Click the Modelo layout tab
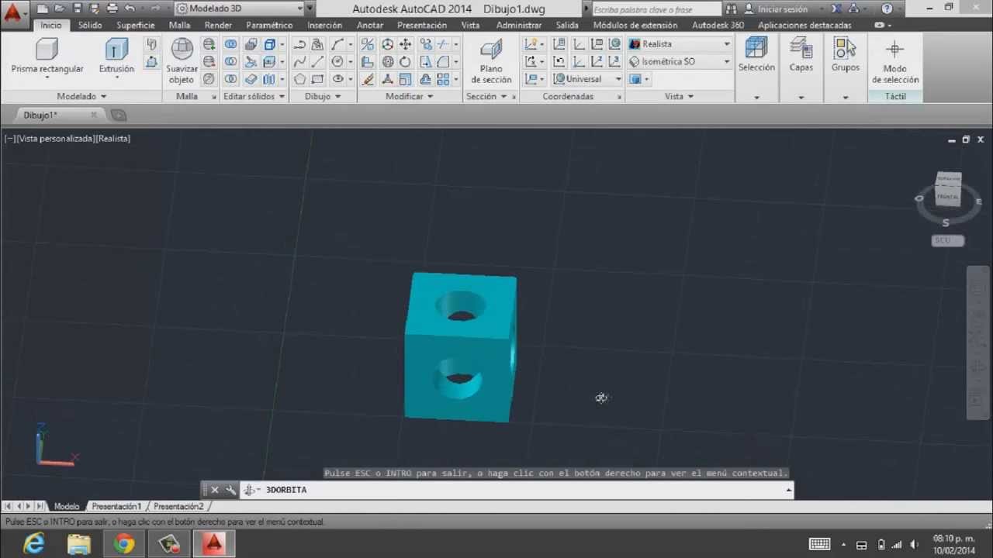This screenshot has width=993, height=558. (66, 506)
